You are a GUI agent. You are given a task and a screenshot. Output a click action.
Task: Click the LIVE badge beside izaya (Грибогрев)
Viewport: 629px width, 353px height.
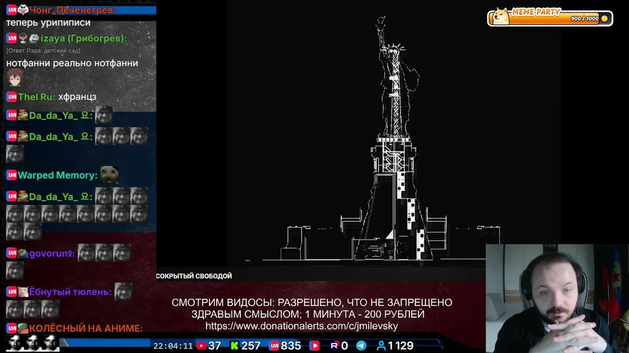[12, 38]
